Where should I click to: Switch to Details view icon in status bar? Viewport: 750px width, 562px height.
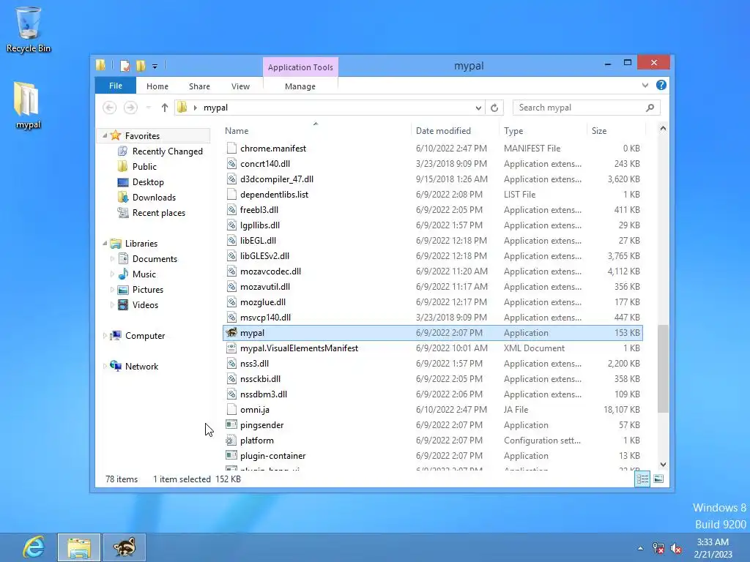click(x=642, y=479)
